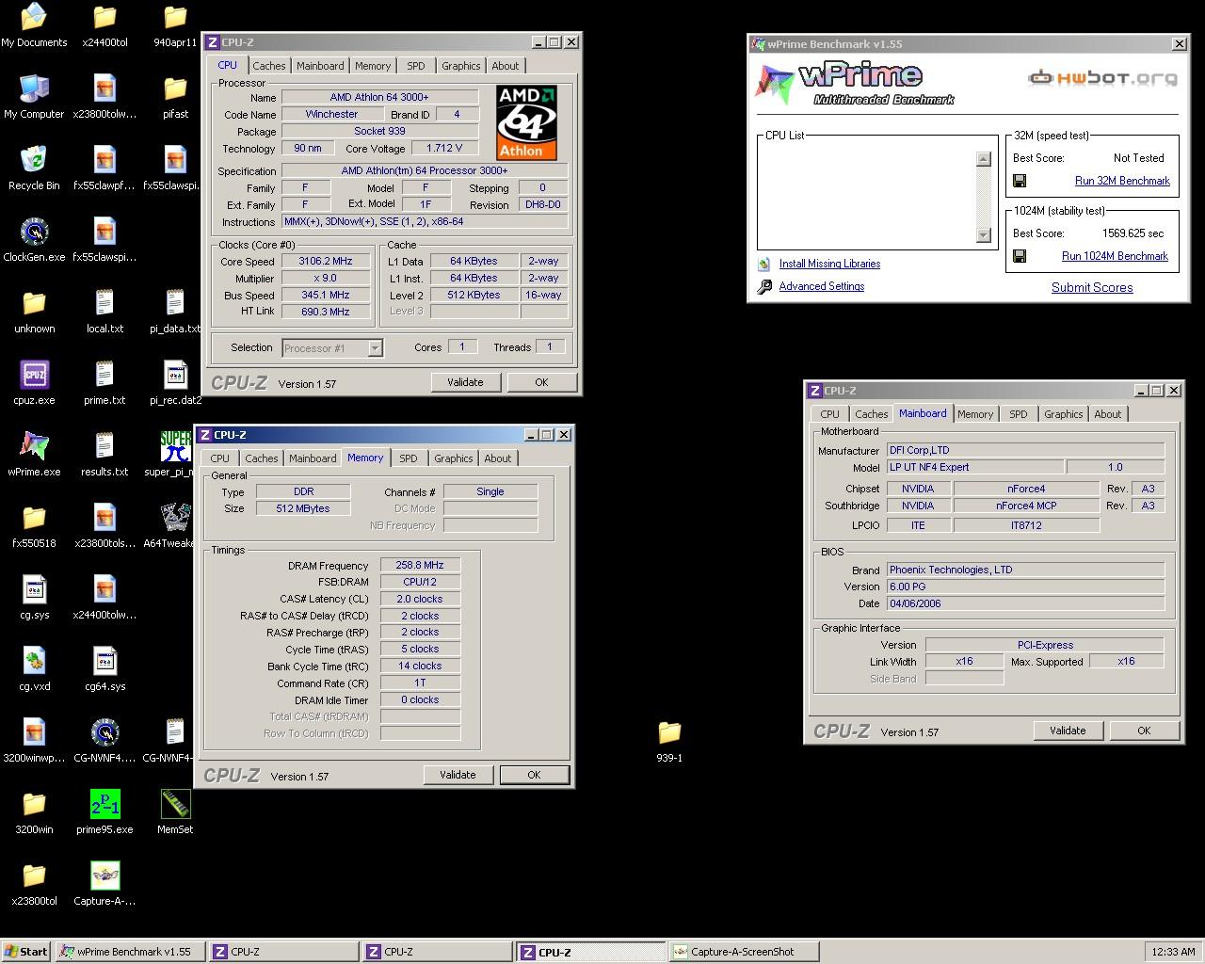Viewport: 1205px width, 964px height.
Task: Open cg64.sys file icon
Action: (104, 661)
